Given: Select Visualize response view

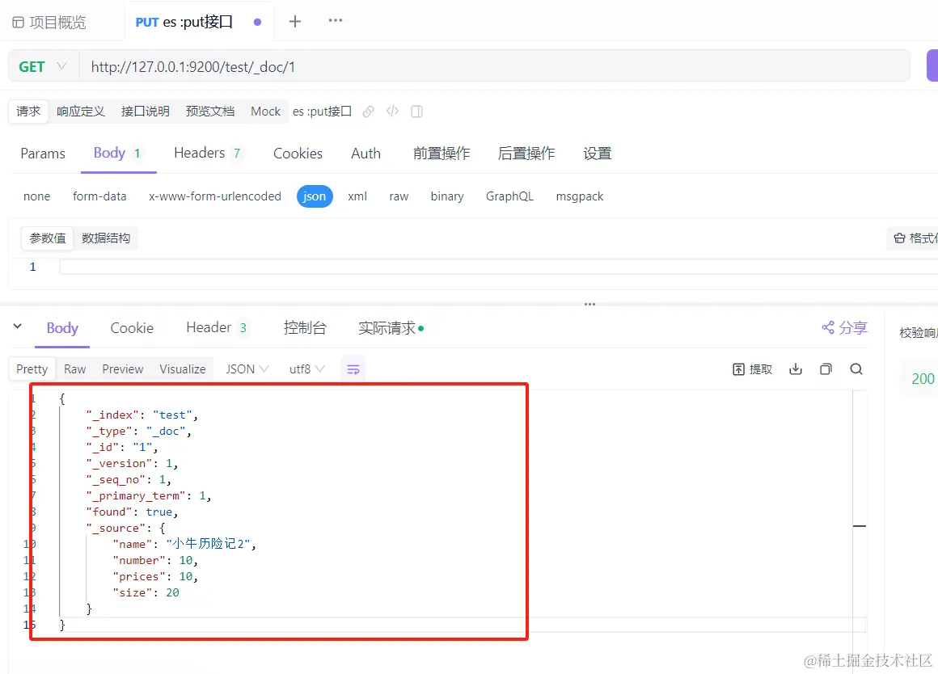Looking at the screenshot, I should point(183,369).
